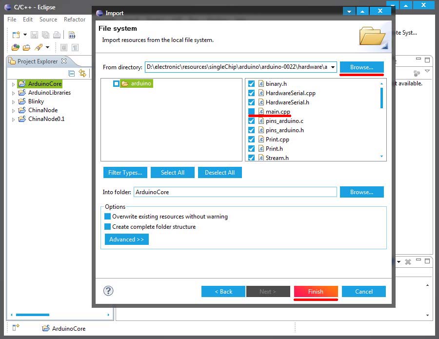The width and height of the screenshot is (439, 339).
Task: Uncheck the pins_arduino.h checkbox
Action: 251,130
